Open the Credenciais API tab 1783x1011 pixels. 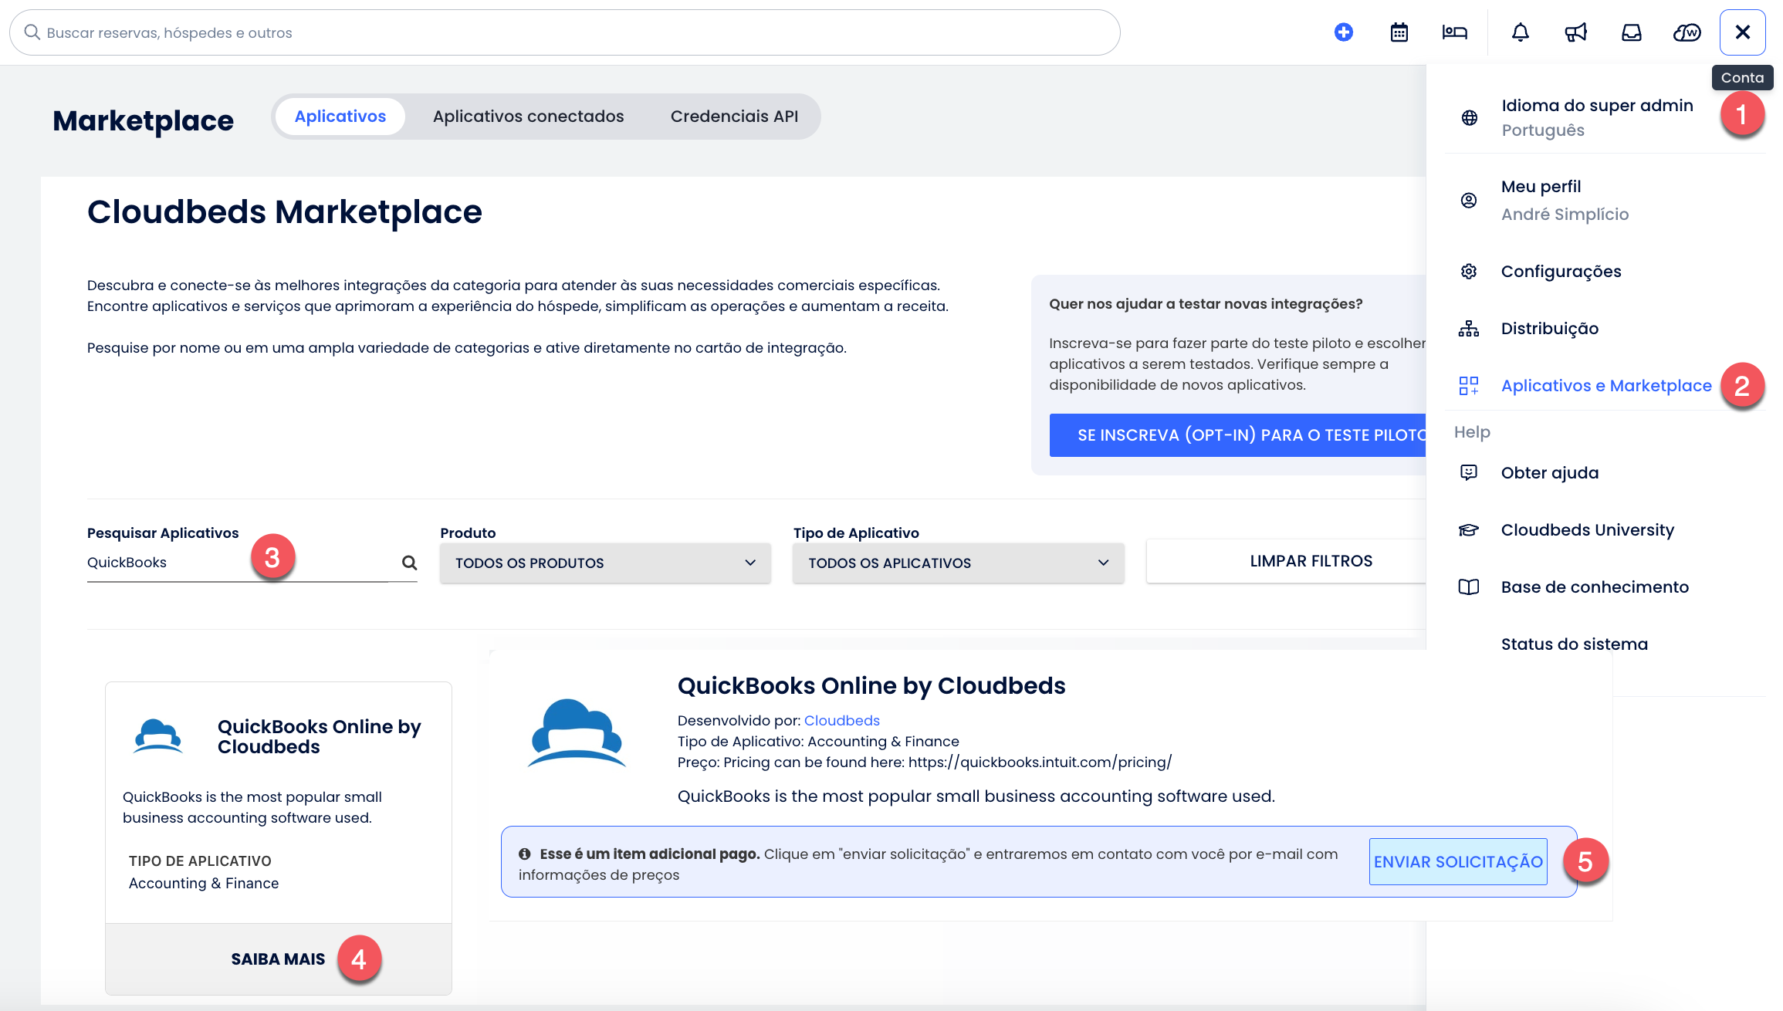pyautogui.click(x=734, y=117)
